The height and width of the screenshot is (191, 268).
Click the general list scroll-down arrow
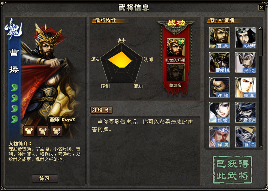261,146
